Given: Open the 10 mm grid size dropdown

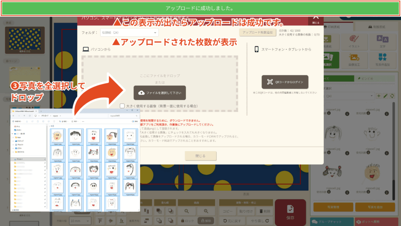Looking at the screenshot, I should pyautogui.click(x=80, y=221).
